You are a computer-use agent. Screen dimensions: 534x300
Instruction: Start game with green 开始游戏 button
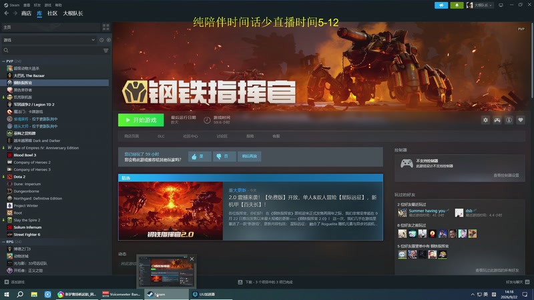click(x=141, y=120)
